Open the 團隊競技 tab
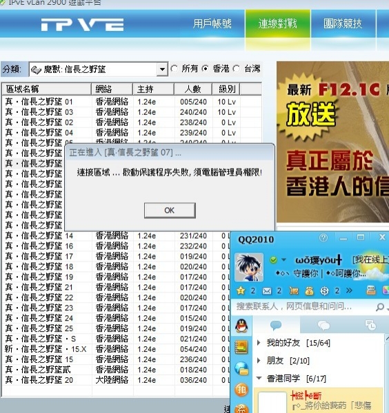Image resolution: width=389 pixels, height=413 pixels. (343, 23)
